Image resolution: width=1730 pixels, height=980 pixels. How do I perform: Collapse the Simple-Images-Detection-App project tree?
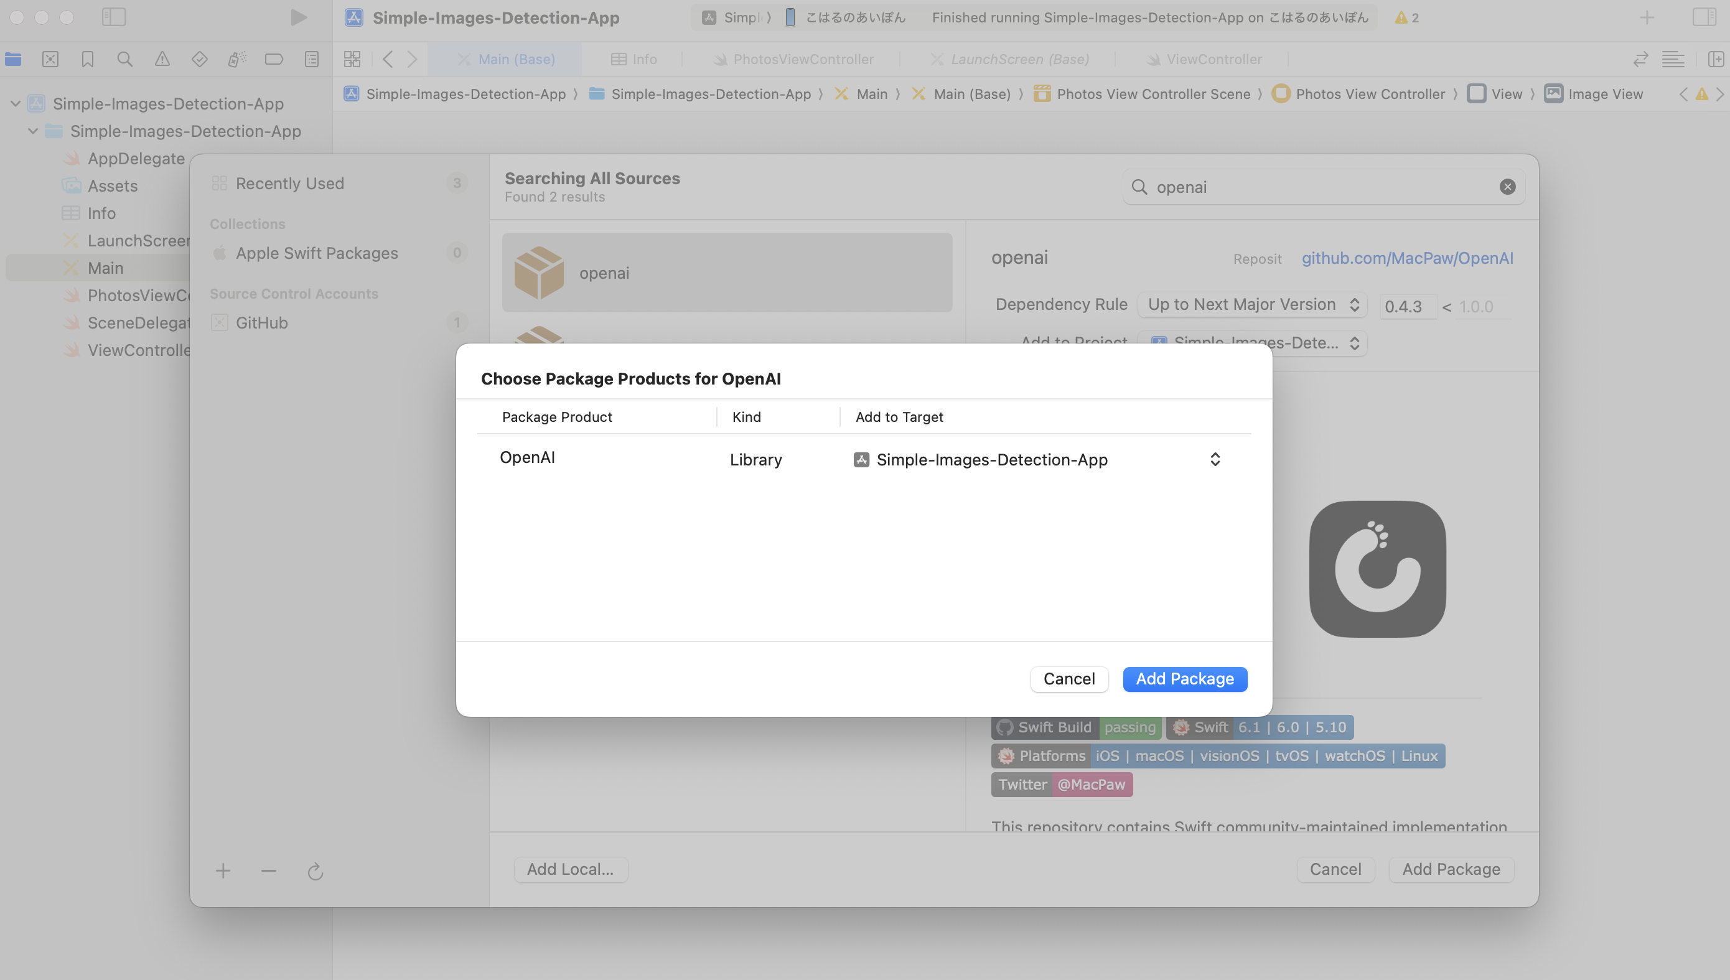point(16,104)
